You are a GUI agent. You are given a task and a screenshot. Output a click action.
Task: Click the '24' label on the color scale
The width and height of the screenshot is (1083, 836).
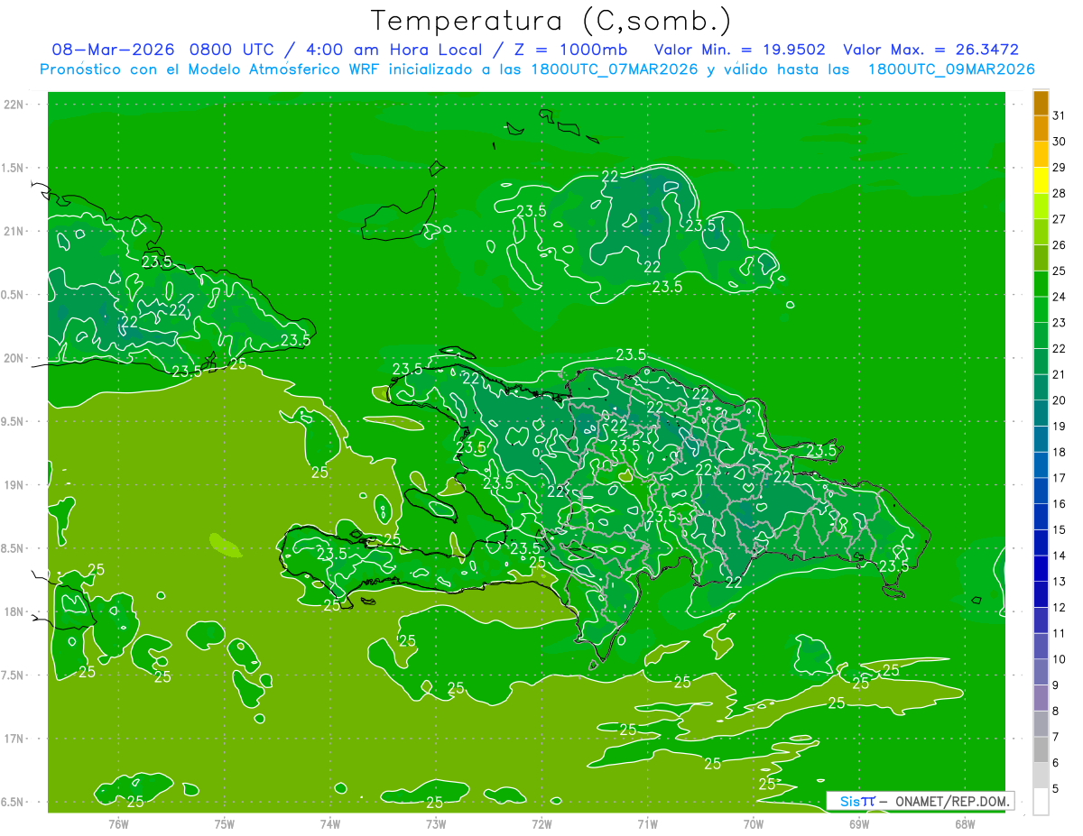(1060, 297)
